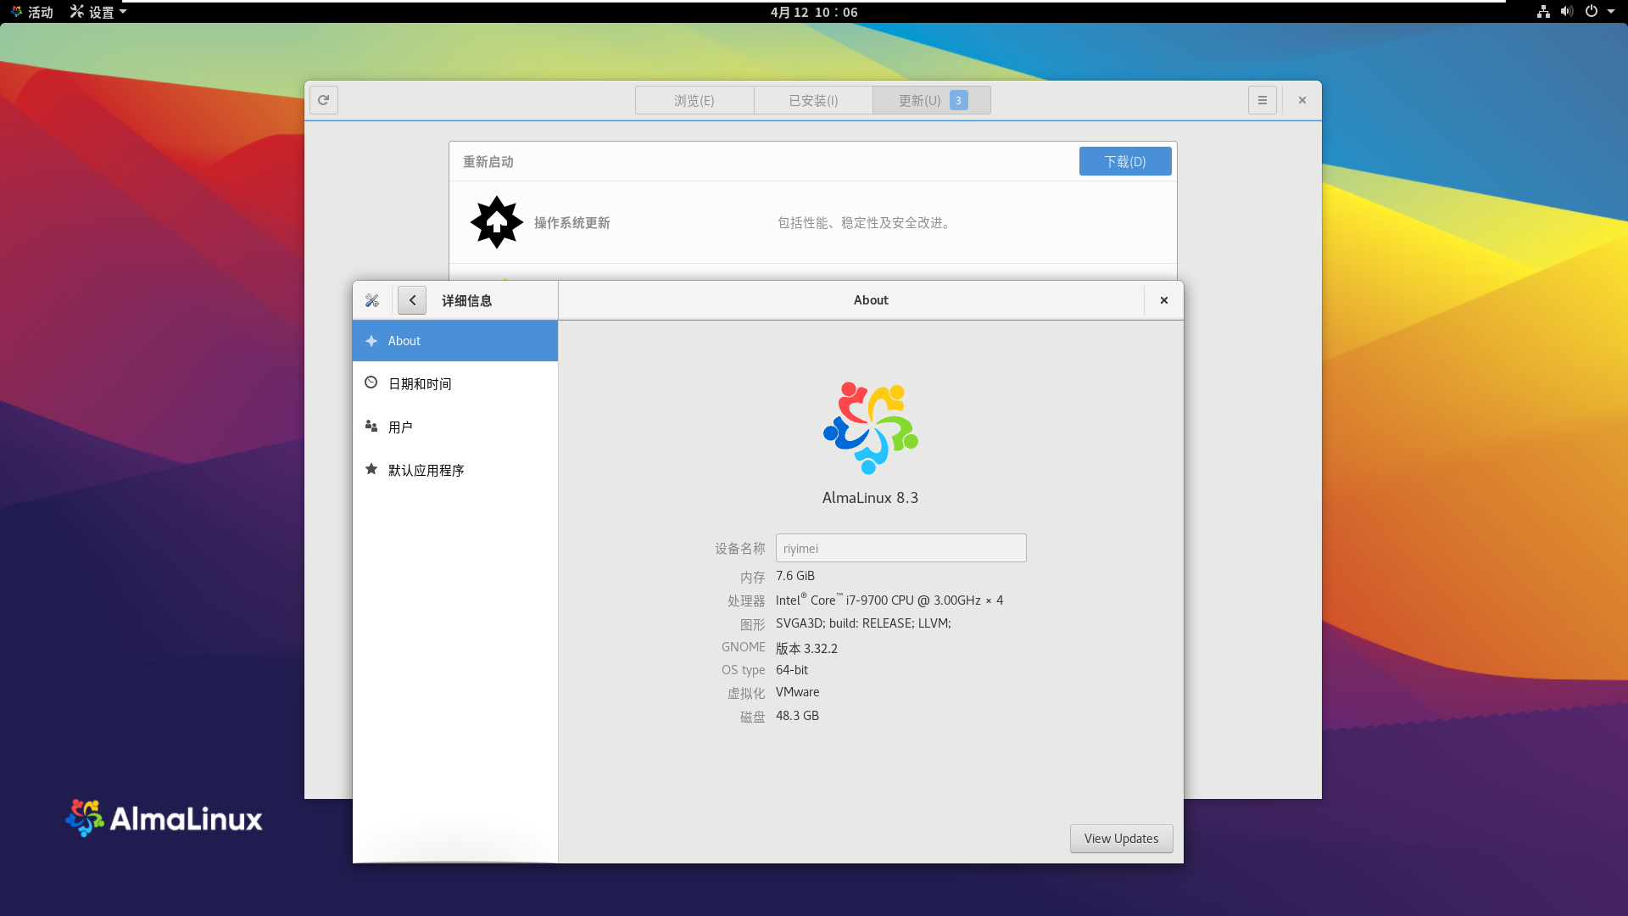Click the device name input field
The height and width of the screenshot is (916, 1628).
pos(900,548)
